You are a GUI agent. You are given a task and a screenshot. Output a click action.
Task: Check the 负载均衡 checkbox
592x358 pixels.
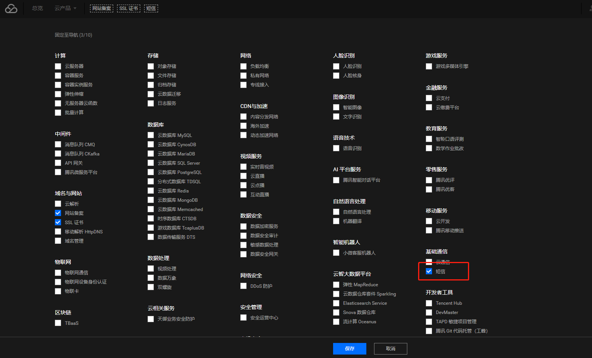click(x=243, y=66)
